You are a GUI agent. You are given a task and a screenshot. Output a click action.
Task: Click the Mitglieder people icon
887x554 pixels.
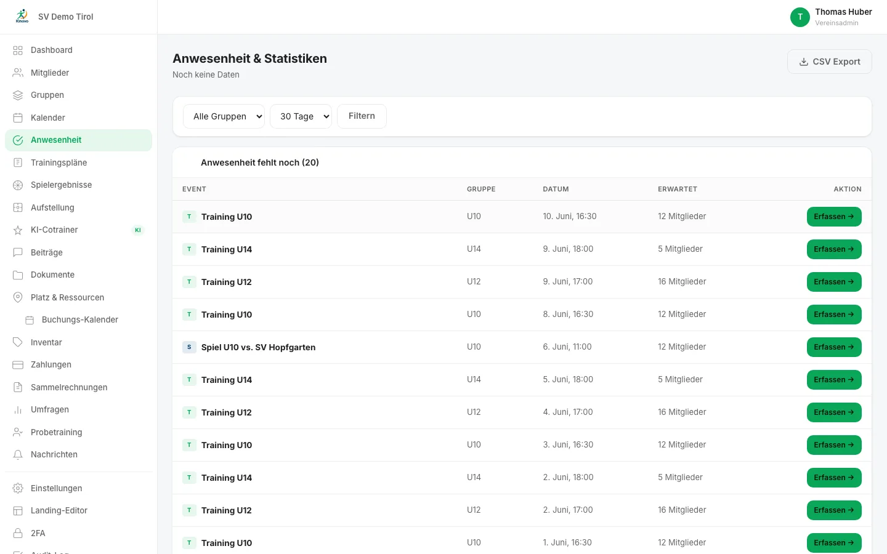click(x=18, y=73)
